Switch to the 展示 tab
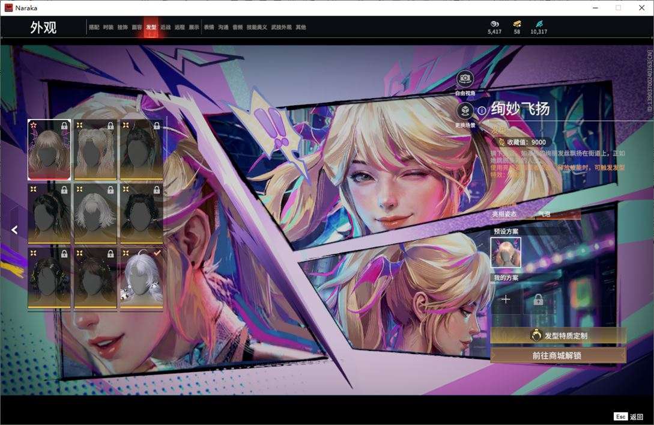The height and width of the screenshot is (425, 654). [x=194, y=27]
